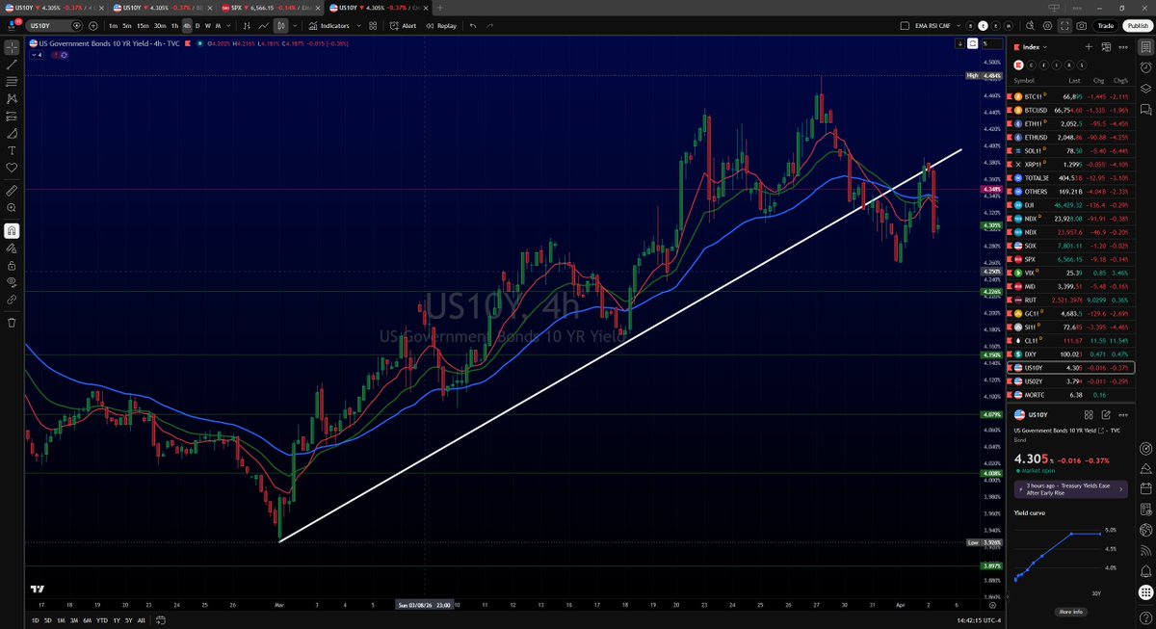
Task: Select the DXY watchlist row
Action: tap(1070, 354)
